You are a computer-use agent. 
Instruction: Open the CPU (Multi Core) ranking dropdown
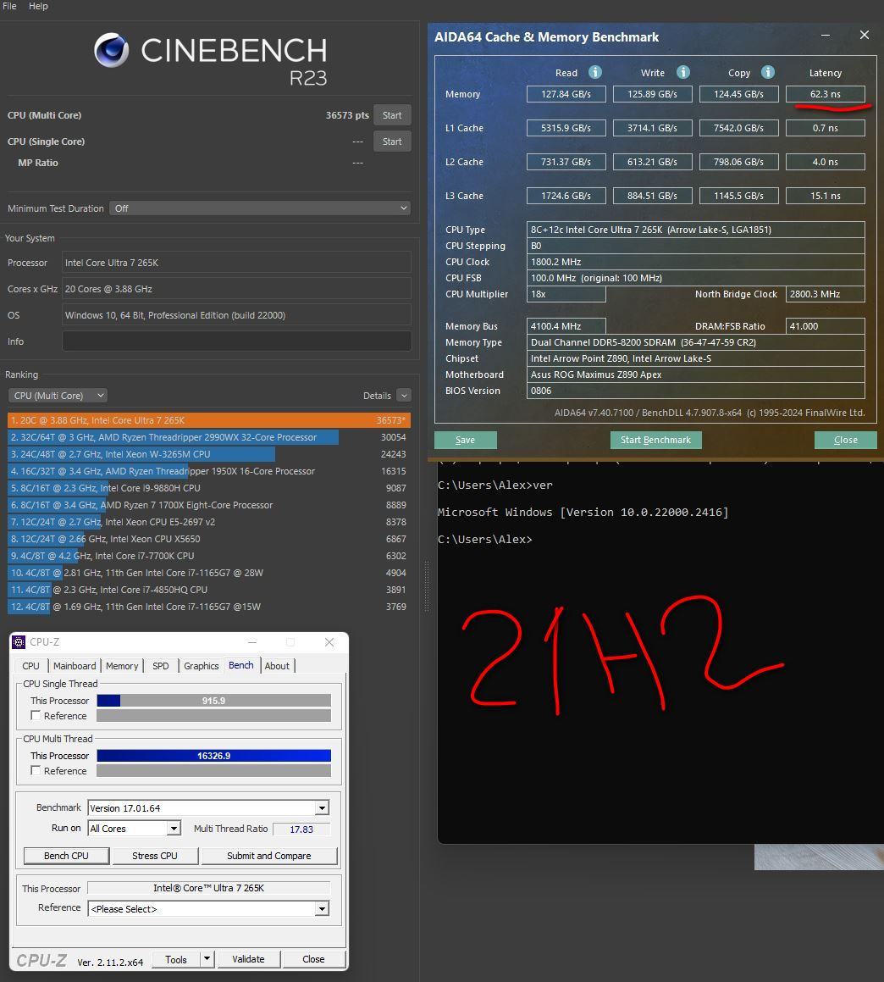(x=58, y=395)
